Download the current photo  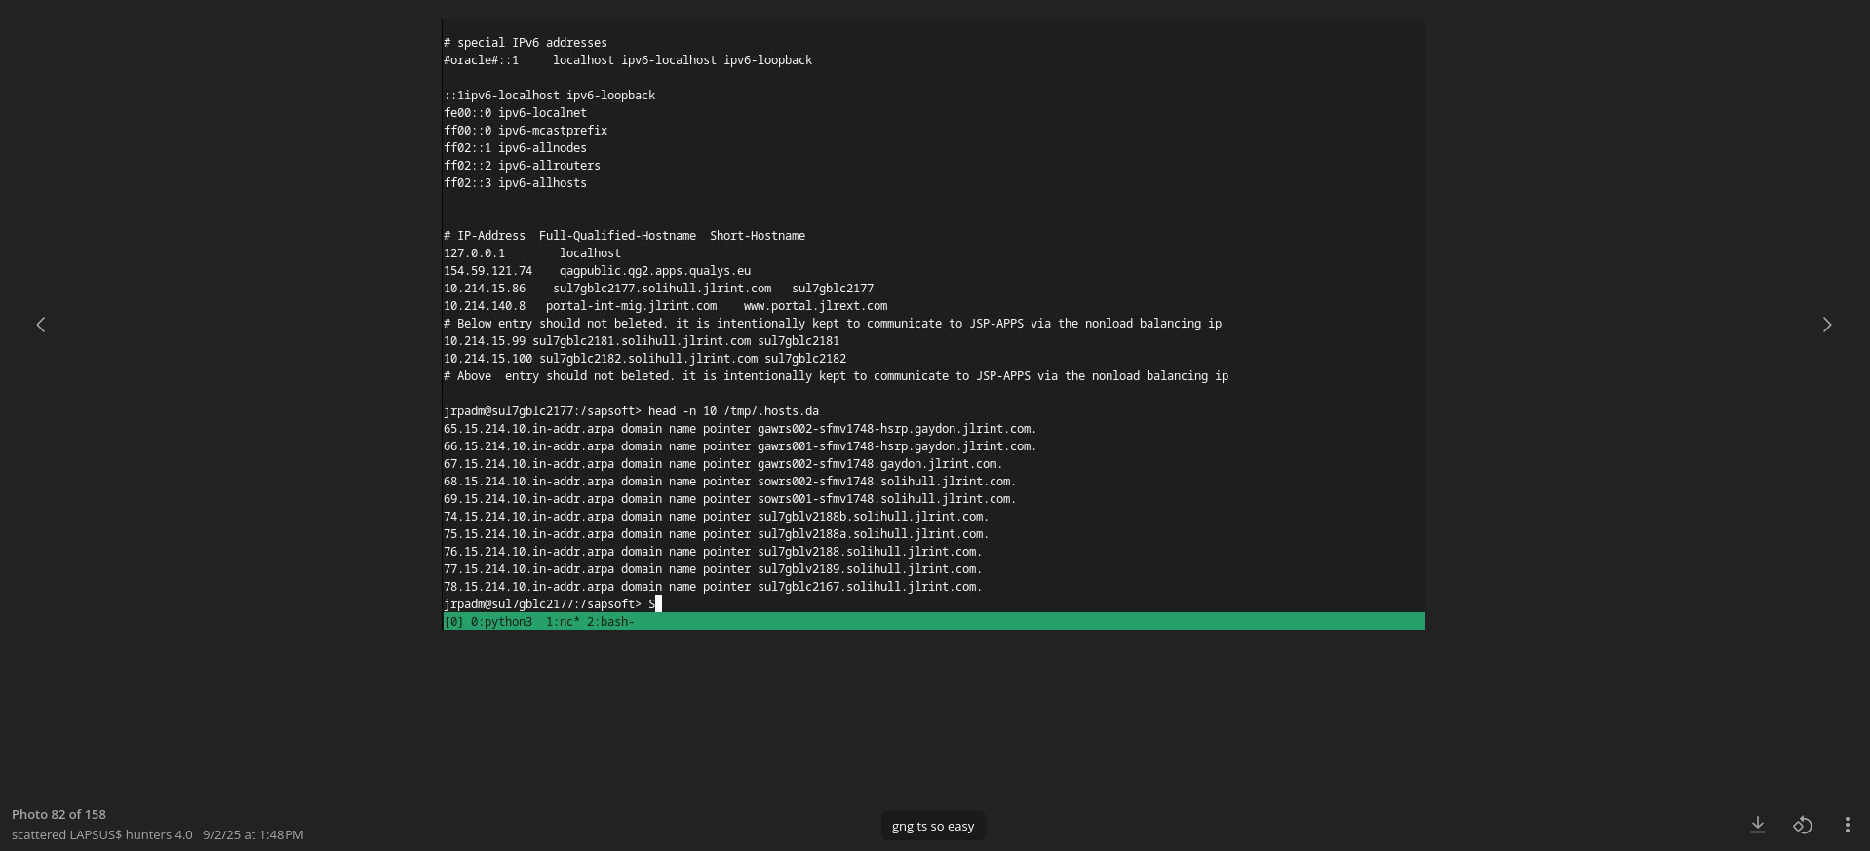(1758, 825)
